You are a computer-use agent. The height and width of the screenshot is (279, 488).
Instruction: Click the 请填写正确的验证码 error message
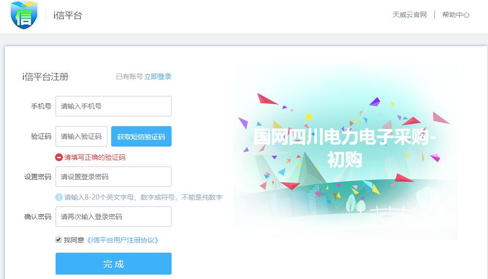(95, 158)
